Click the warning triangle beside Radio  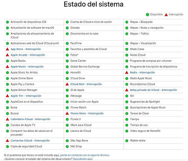click(127, 73)
